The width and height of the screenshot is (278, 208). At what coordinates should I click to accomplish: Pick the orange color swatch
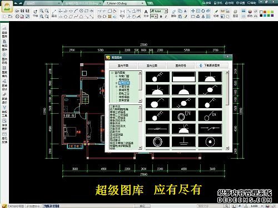click(x=265, y=12)
